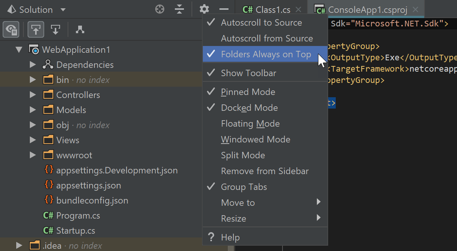Open the Solution view dropdown
The image size is (457, 251).
point(63,10)
